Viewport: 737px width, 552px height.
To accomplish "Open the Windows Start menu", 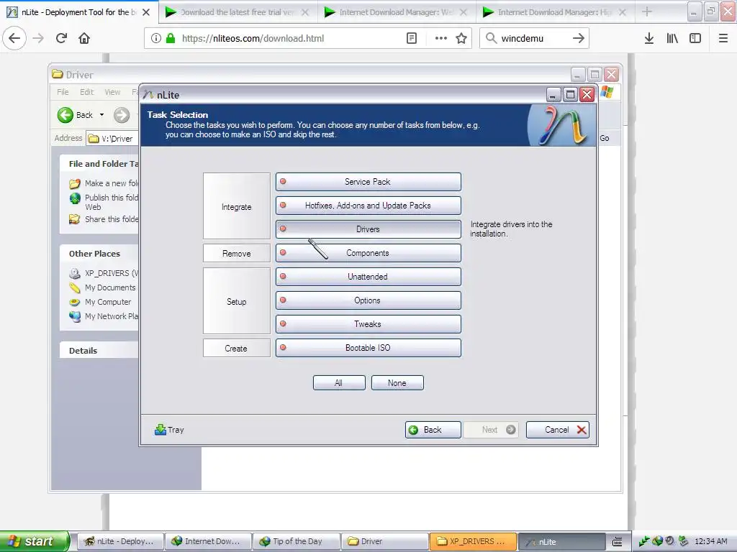I will (x=34, y=541).
